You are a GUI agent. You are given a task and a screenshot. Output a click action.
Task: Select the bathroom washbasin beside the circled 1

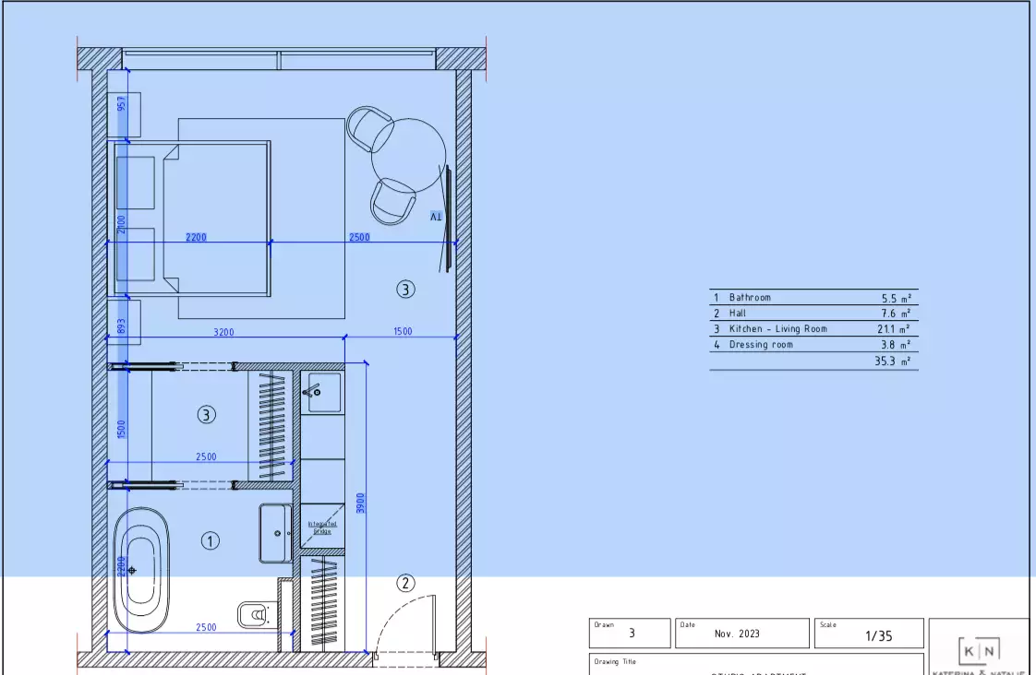click(275, 533)
